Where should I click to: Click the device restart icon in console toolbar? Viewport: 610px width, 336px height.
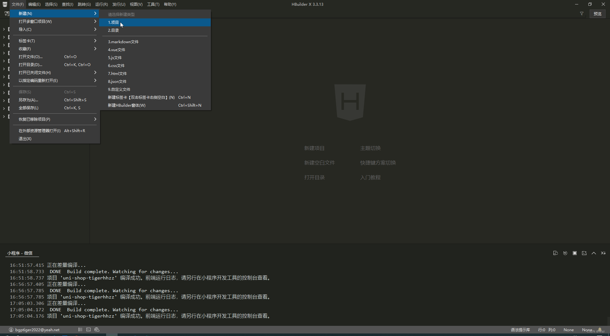pyautogui.click(x=555, y=253)
